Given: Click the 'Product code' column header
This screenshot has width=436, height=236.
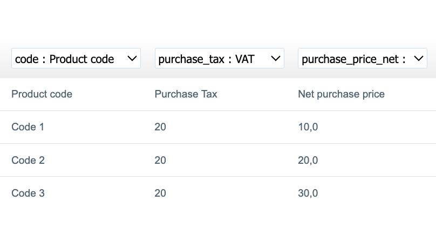Looking at the screenshot, I should pyautogui.click(x=42, y=94).
